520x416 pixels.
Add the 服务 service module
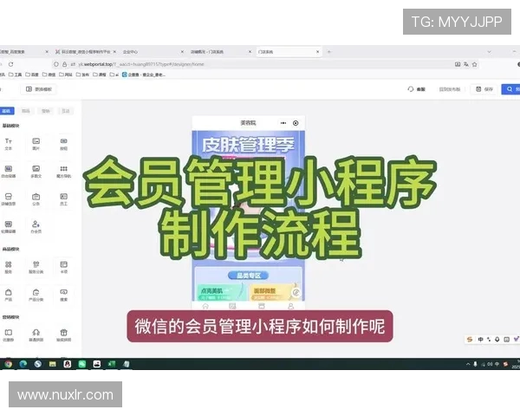[x=9, y=268]
